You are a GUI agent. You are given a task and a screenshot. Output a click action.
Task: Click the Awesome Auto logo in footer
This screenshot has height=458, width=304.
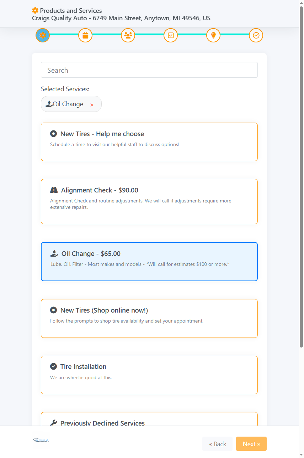click(41, 441)
